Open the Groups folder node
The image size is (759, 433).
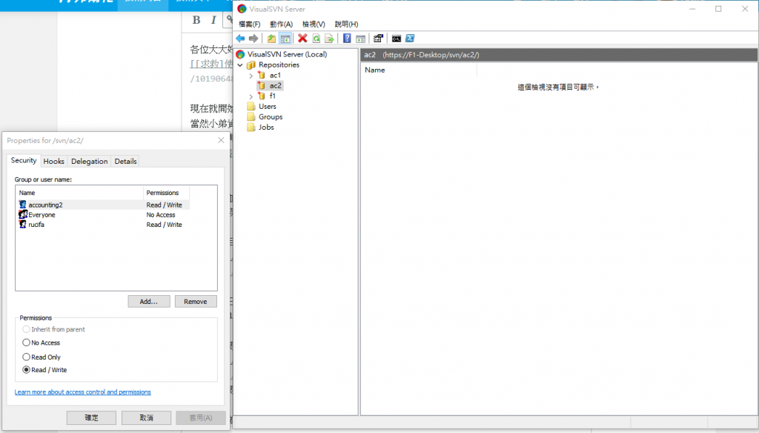pyautogui.click(x=271, y=116)
